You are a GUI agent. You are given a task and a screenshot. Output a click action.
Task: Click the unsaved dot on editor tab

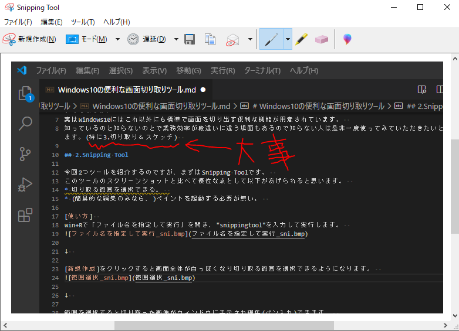point(203,90)
